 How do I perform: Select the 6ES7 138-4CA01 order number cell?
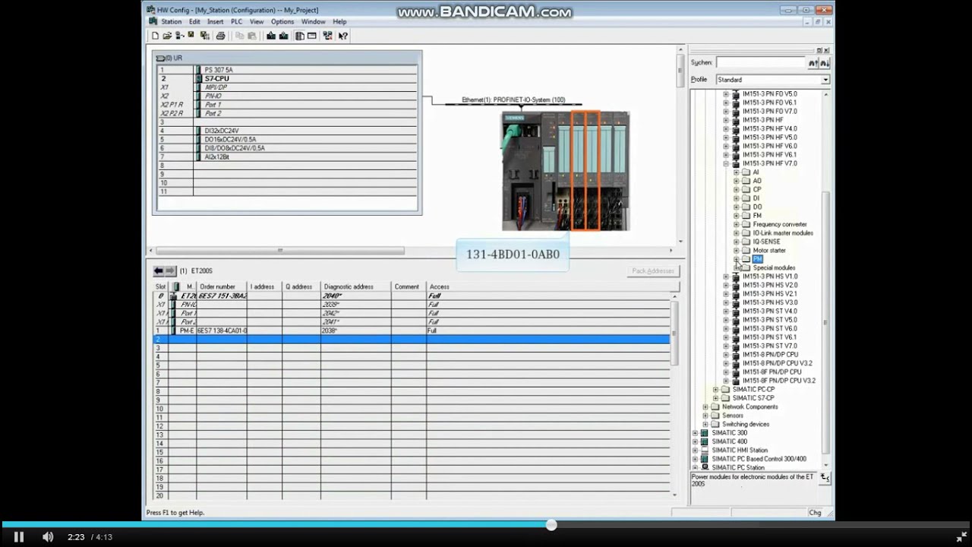[x=222, y=330]
